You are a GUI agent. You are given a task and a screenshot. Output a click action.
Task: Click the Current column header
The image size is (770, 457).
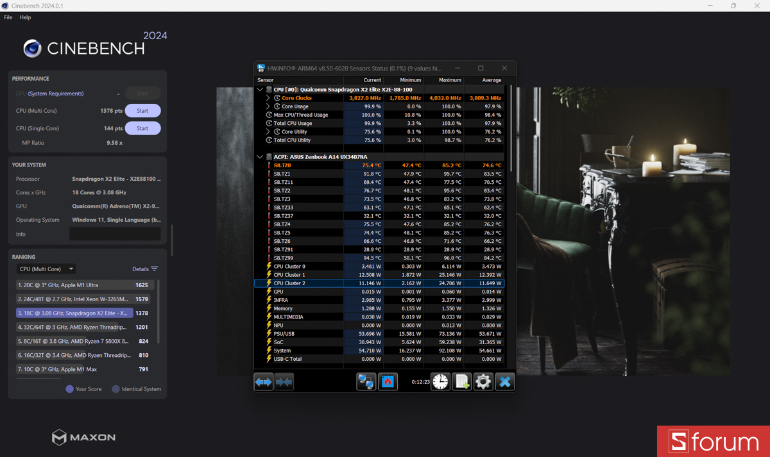pyautogui.click(x=364, y=80)
